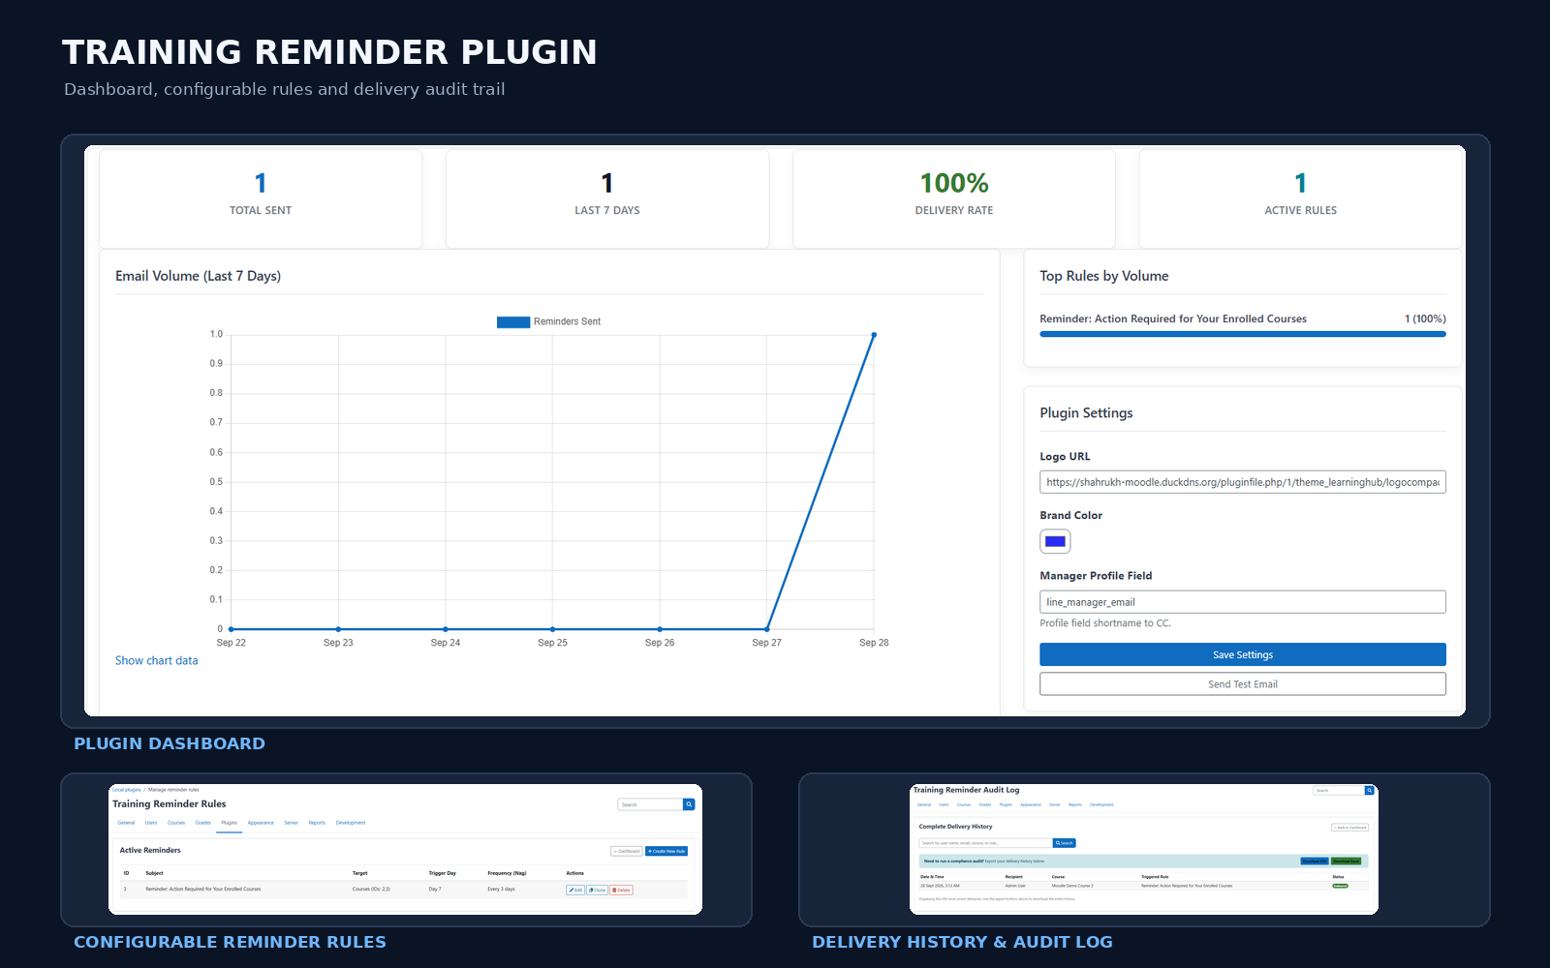Click the Send Test Email button
This screenshot has height=968, width=1550.
pos(1243,683)
